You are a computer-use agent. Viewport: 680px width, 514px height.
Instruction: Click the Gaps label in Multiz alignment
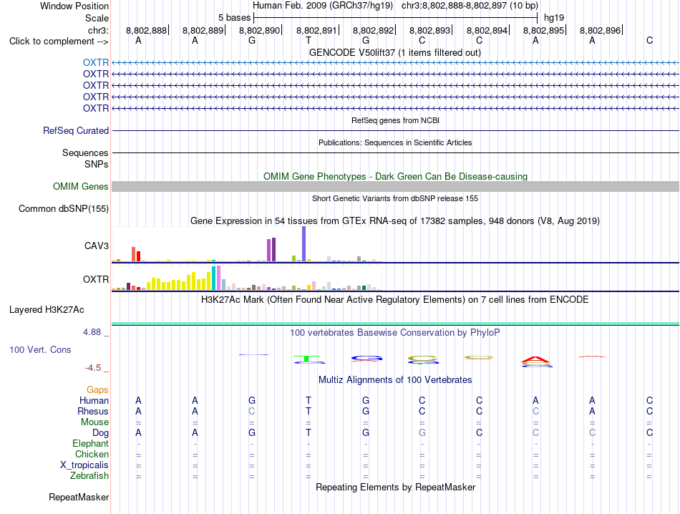pos(97,390)
